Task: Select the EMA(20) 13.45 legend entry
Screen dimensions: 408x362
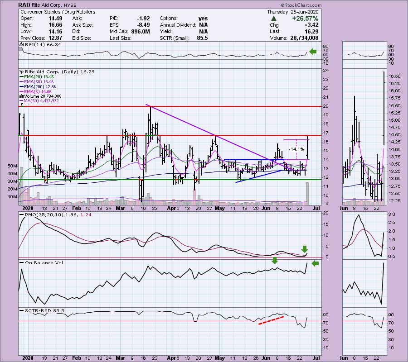Action: point(37,77)
